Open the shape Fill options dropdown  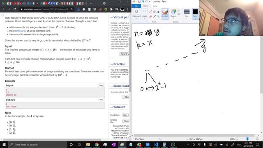pyautogui.click(x=179, y=14)
